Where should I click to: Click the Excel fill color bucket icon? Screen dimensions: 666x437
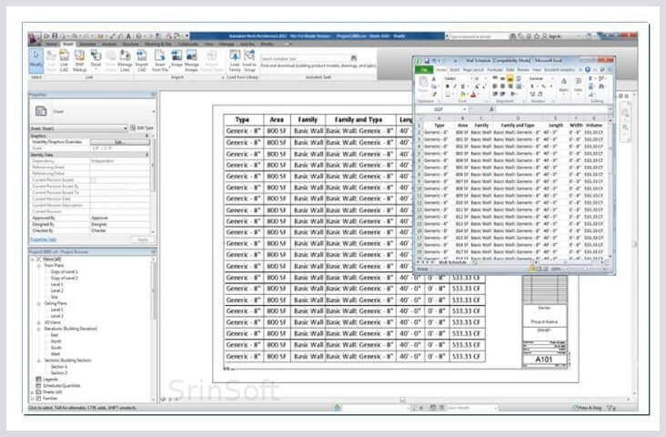coord(463,95)
